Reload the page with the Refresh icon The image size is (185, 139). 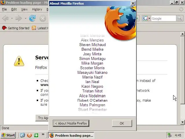32,18
